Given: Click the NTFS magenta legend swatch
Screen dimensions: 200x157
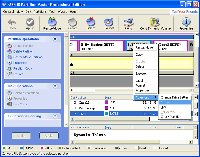Looking at the screenshot, I should click(x=42, y=148).
